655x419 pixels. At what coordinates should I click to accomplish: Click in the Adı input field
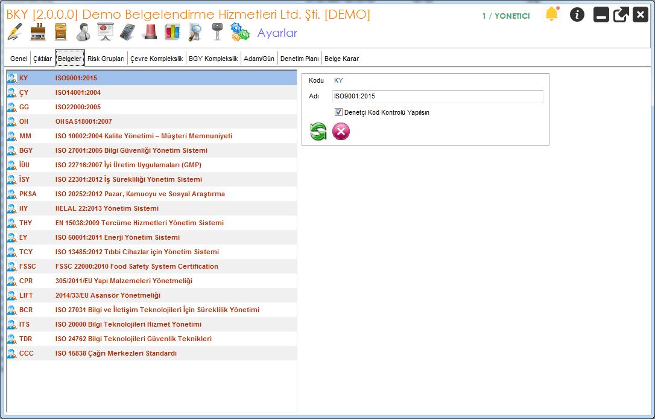(x=438, y=96)
